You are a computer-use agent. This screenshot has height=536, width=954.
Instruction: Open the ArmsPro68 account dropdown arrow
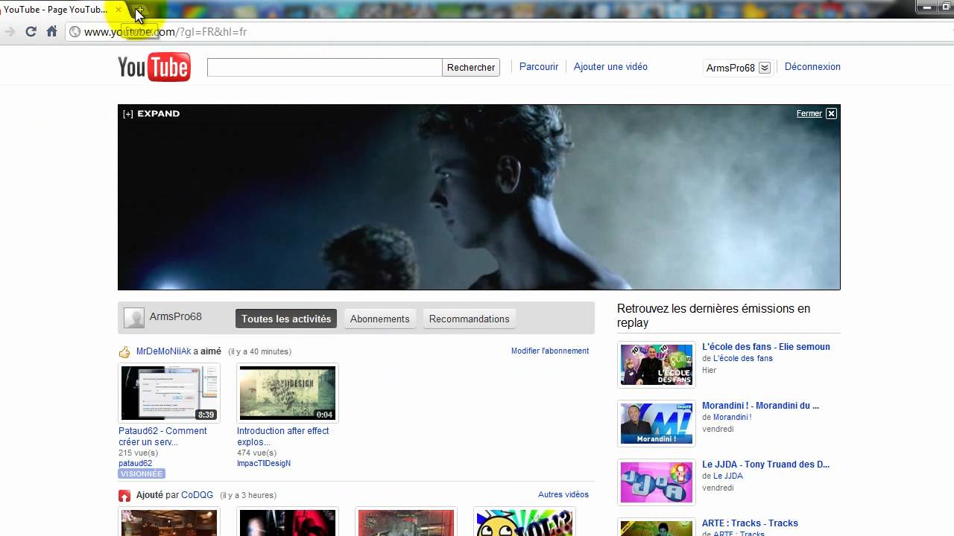pos(765,68)
